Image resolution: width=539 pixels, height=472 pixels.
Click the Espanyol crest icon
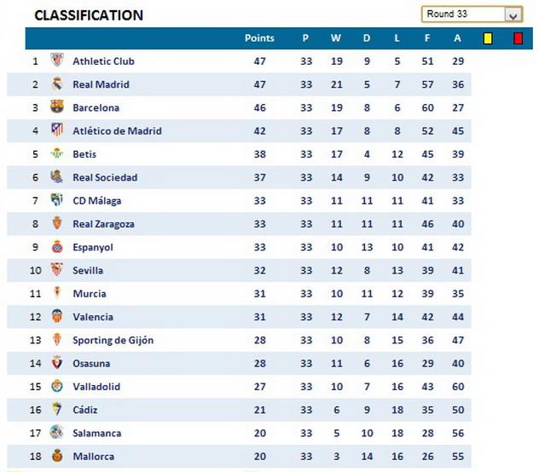[57, 247]
